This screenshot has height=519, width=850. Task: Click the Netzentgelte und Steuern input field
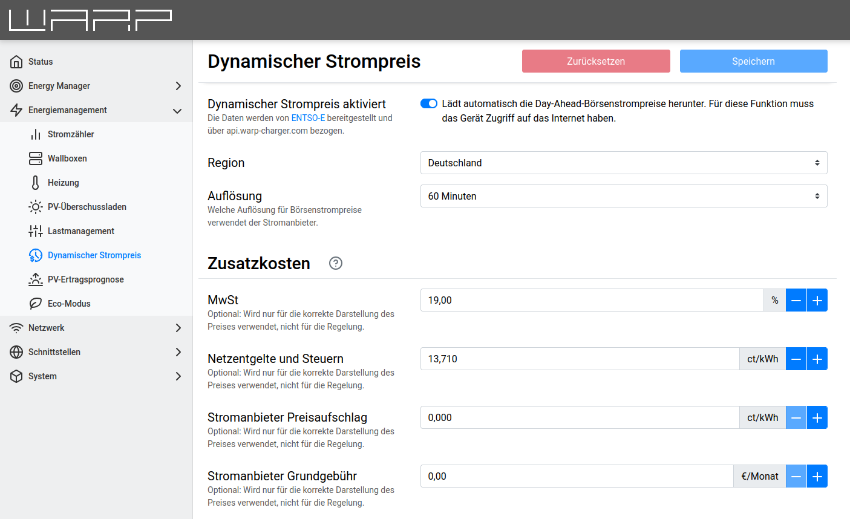click(579, 359)
